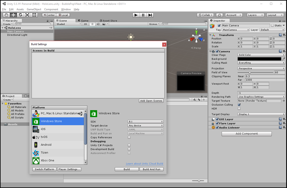Click the Switch Platform button

click(45, 169)
